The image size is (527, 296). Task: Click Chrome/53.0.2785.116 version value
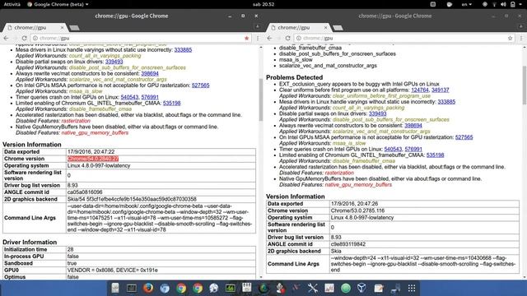click(357, 210)
